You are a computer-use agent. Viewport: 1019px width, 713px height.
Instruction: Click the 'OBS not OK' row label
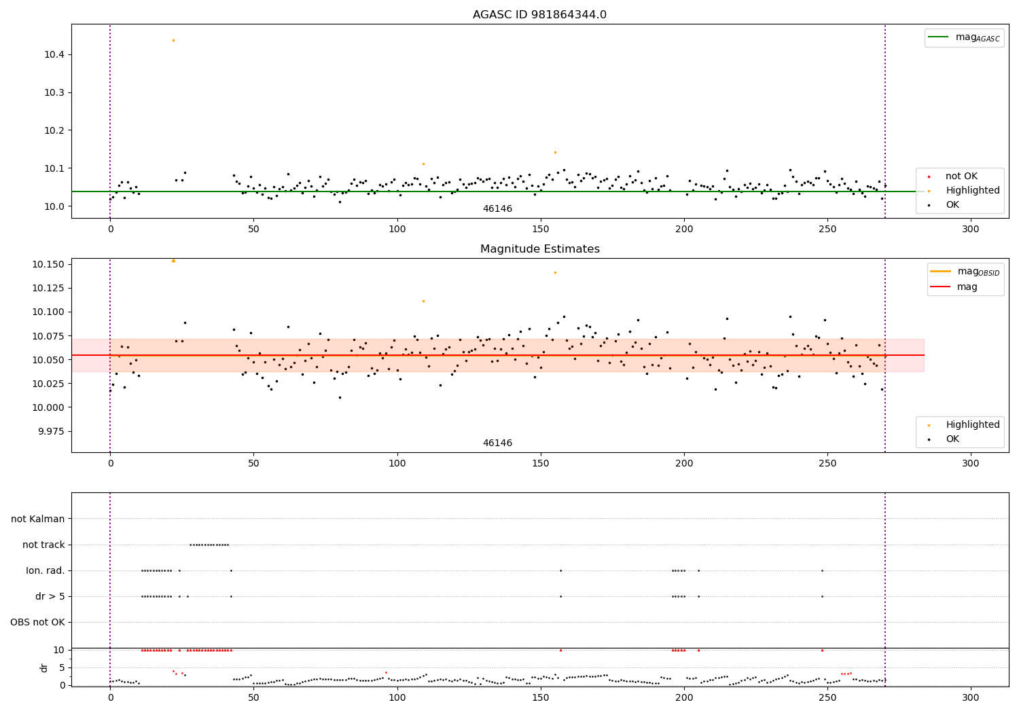38,623
